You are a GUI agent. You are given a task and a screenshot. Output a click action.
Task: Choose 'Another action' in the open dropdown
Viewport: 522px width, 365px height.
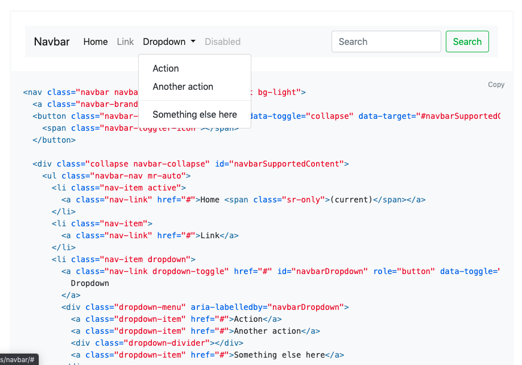(183, 86)
